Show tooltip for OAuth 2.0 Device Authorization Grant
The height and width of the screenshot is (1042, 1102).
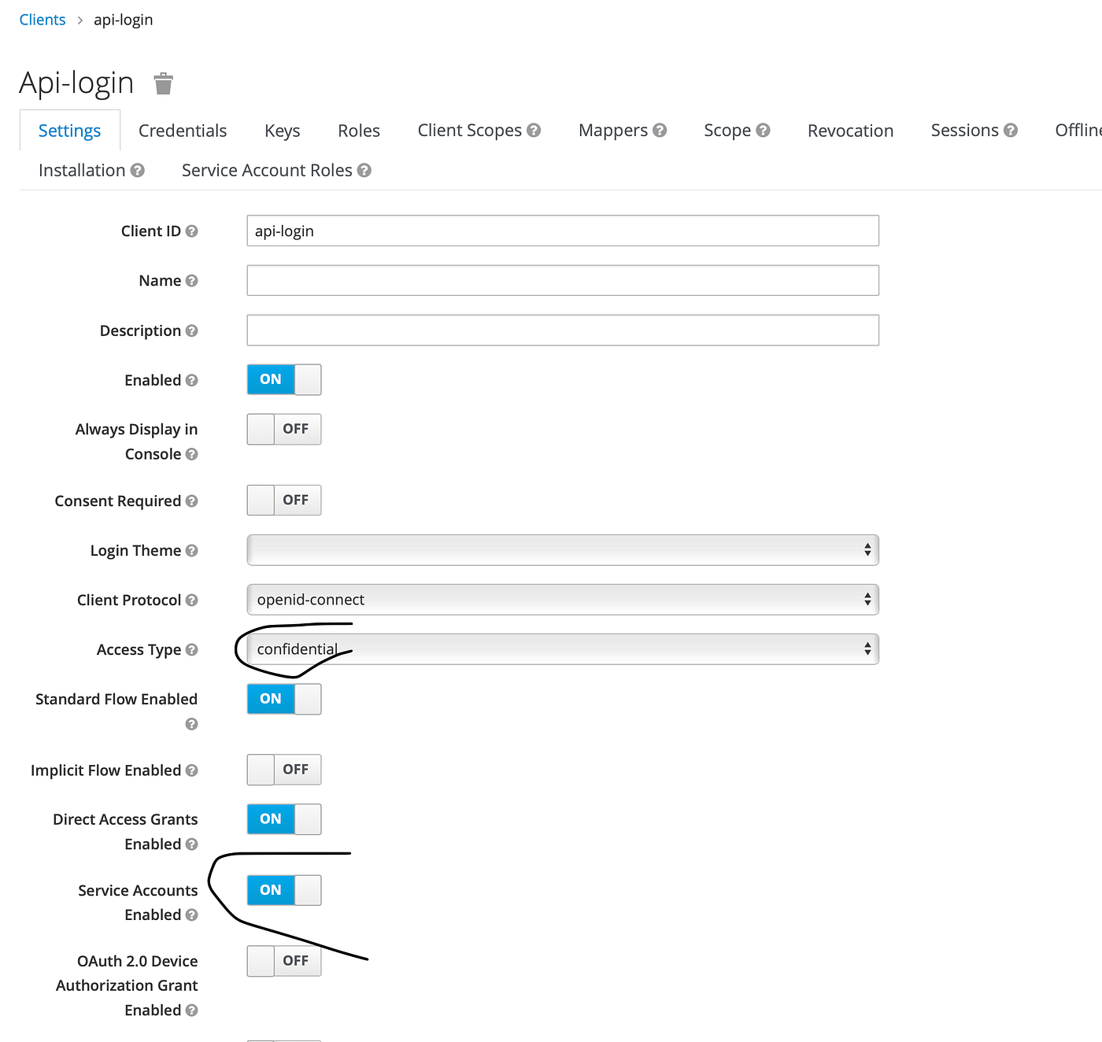(x=191, y=1011)
